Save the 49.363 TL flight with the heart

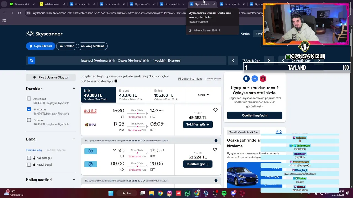coord(216,110)
